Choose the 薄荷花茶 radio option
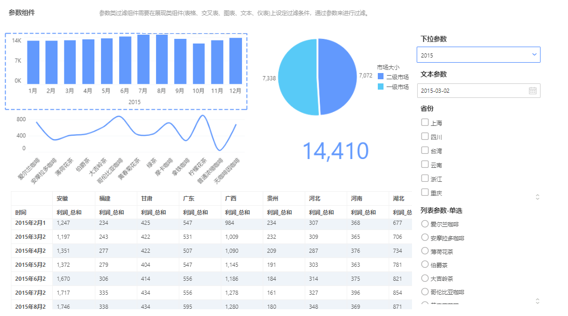Viewport: 568px width, 316px height. point(425,251)
